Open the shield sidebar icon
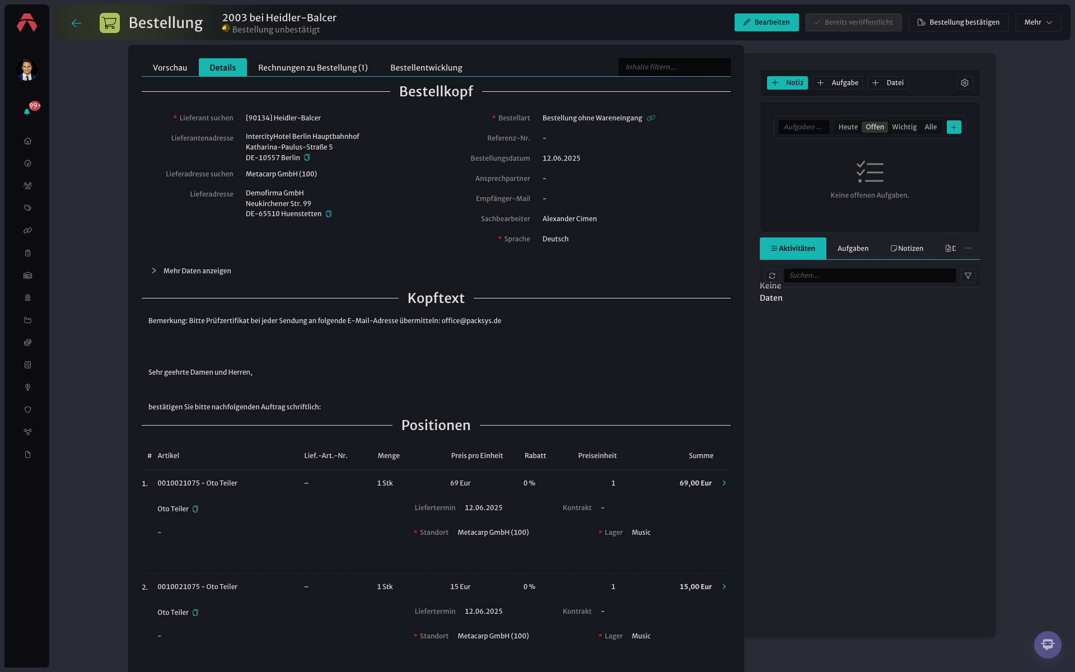The height and width of the screenshot is (672, 1075). (27, 410)
